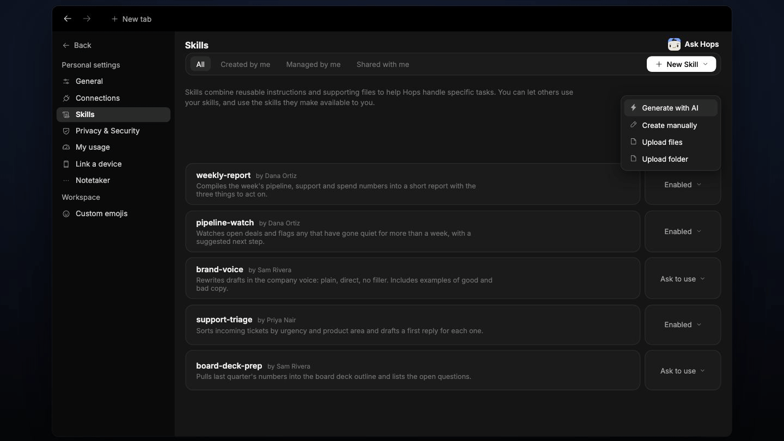Open the support-triage skill title
This screenshot has width=784, height=441.
[224, 320]
